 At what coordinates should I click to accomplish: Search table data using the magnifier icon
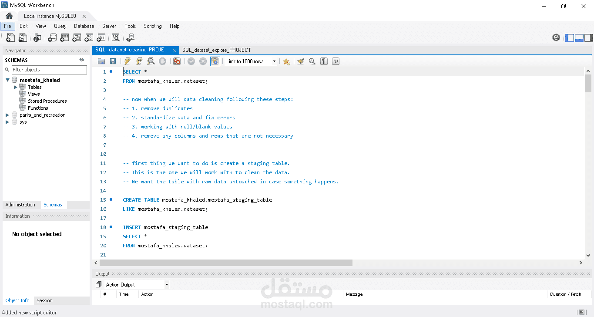116,37
